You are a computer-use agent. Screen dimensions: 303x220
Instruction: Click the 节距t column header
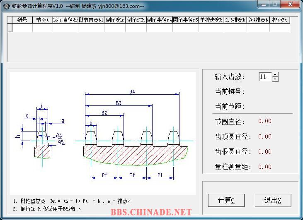point(43,20)
